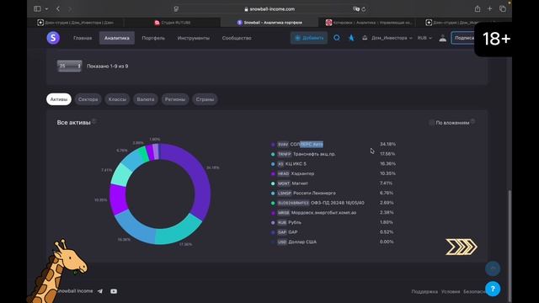Click the blue help question mark button
This screenshot has height=303, width=539.
click(x=493, y=289)
